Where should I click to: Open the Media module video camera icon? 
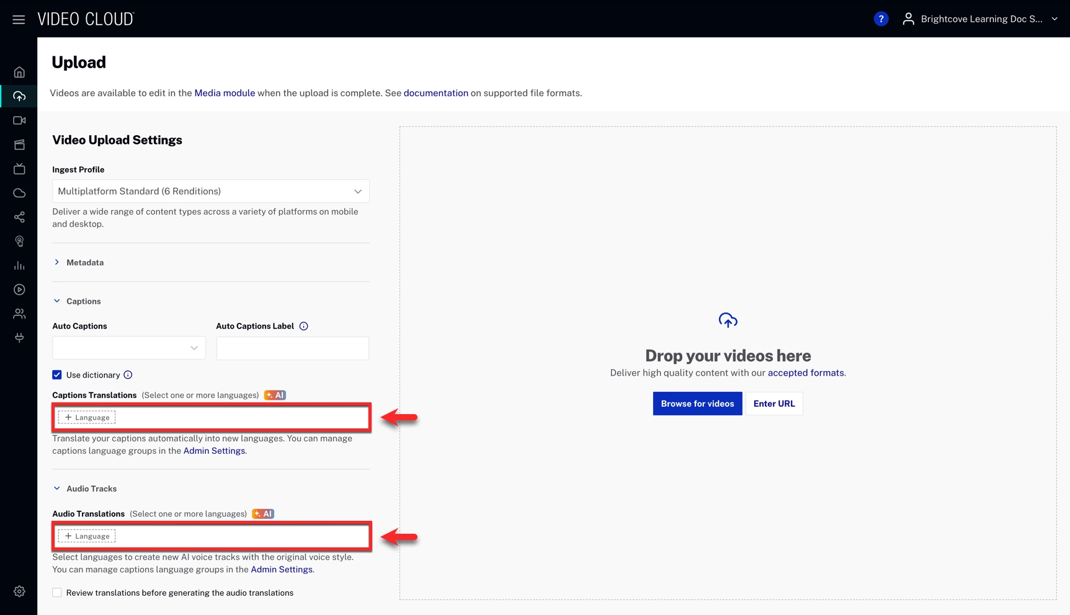coord(19,120)
